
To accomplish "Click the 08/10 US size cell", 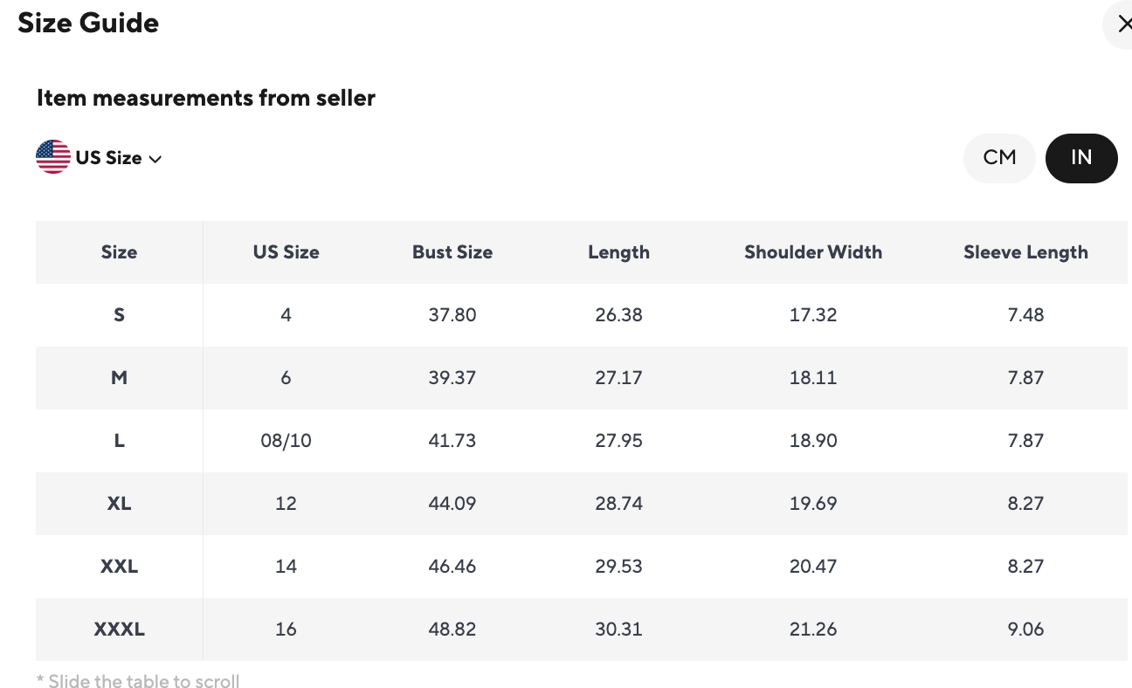I will point(286,441).
